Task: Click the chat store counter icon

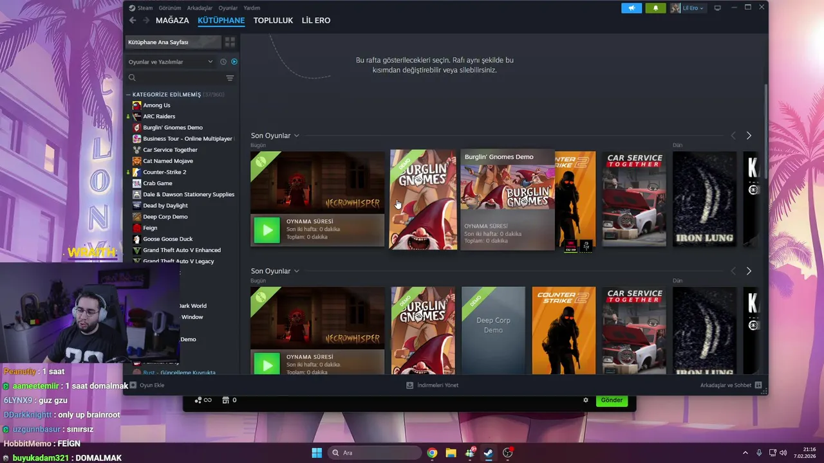Action: click(x=229, y=400)
